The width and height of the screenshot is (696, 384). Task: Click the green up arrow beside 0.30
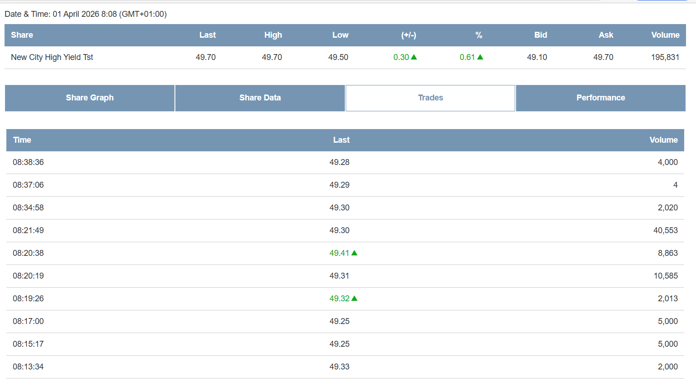pyautogui.click(x=414, y=57)
